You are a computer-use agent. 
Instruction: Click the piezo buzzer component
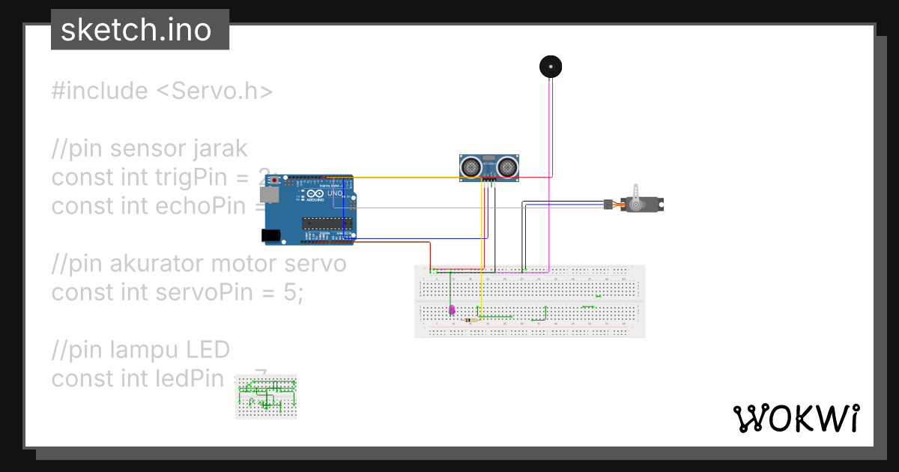[550, 66]
